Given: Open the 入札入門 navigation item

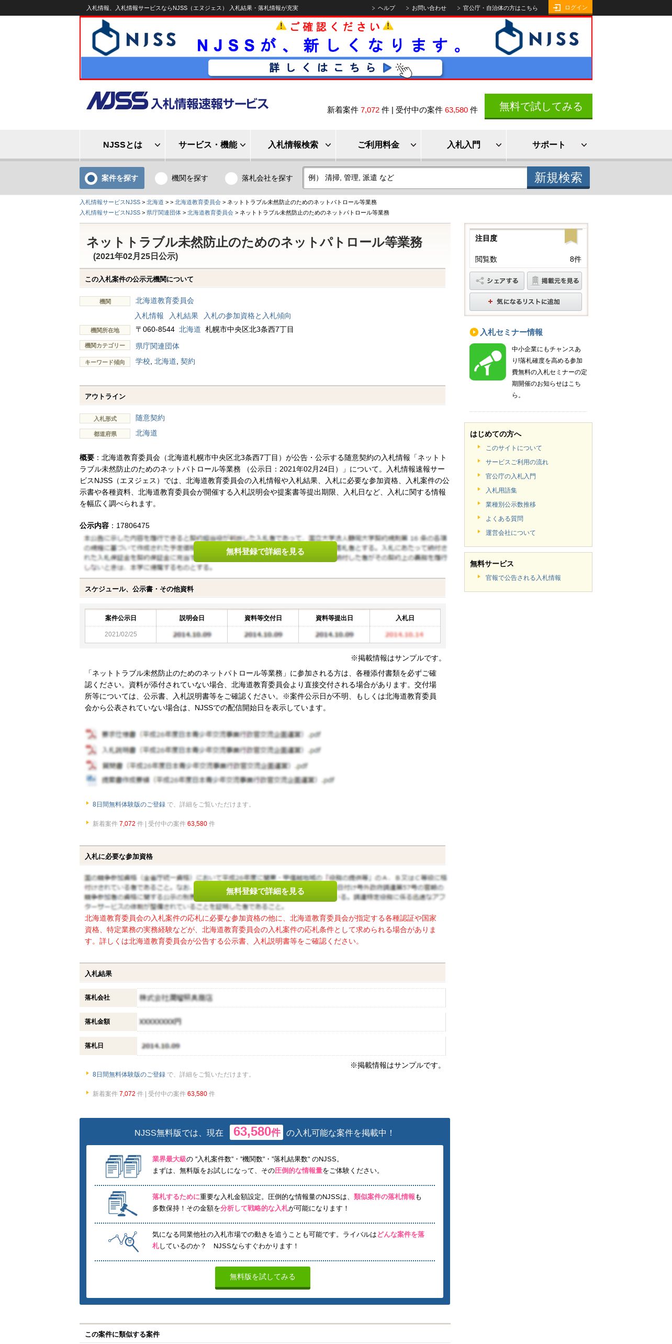Looking at the screenshot, I should click(464, 145).
